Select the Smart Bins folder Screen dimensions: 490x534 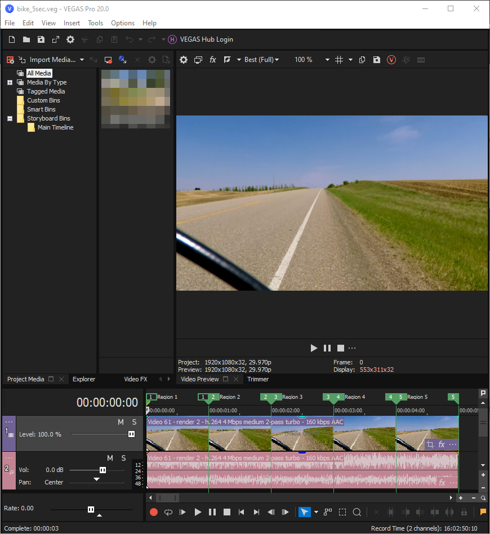pos(41,109)
